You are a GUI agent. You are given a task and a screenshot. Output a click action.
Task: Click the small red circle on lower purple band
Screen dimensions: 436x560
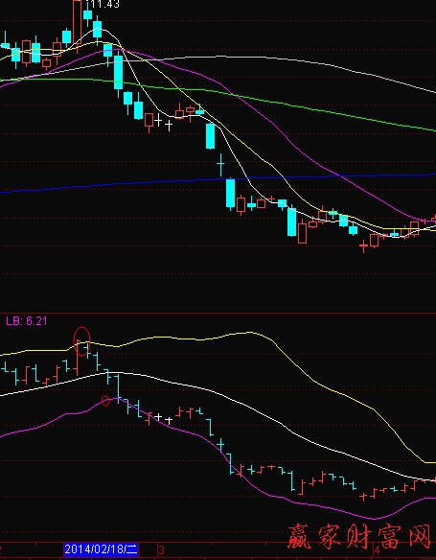point(105,401)
